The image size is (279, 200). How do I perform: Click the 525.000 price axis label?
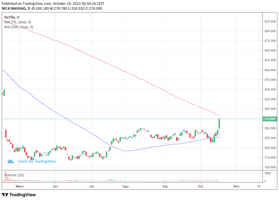tap(270, 21)
